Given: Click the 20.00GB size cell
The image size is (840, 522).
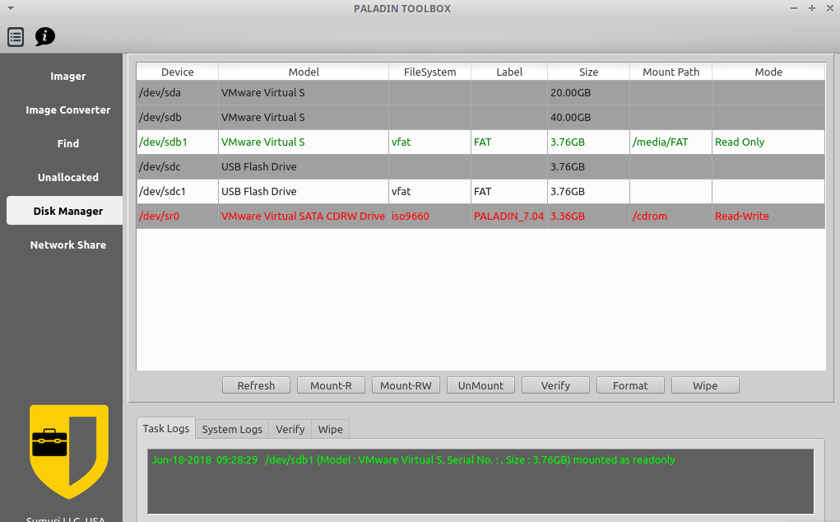Looking at the screenshot, I should coord(588,93).
